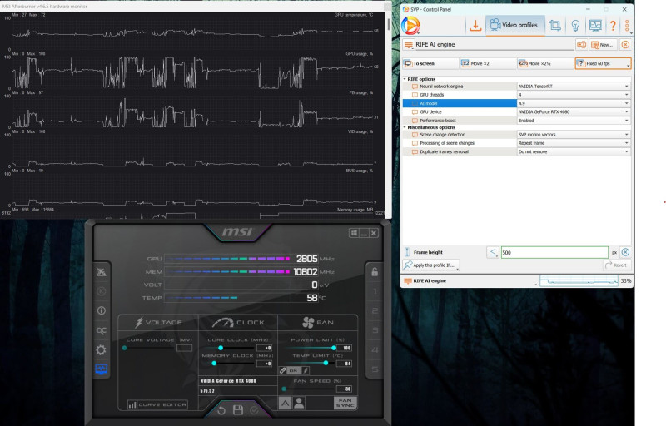
Task: Click the New... profile button
Action: 602,45
